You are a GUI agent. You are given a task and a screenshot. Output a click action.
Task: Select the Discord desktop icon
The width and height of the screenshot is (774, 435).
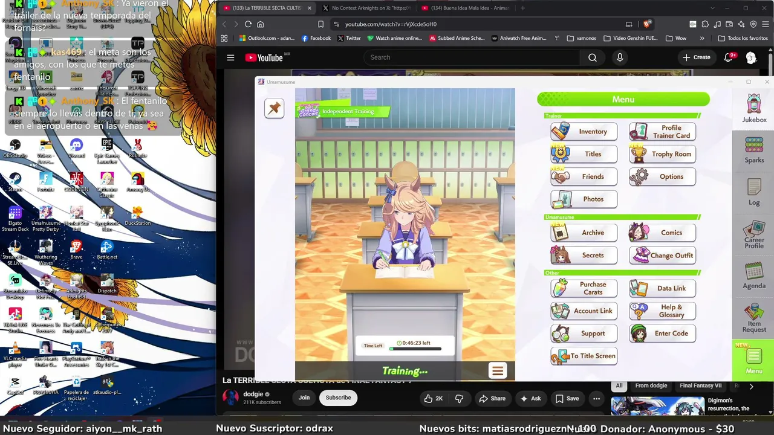pyautogui.click(x=76, y=147)
